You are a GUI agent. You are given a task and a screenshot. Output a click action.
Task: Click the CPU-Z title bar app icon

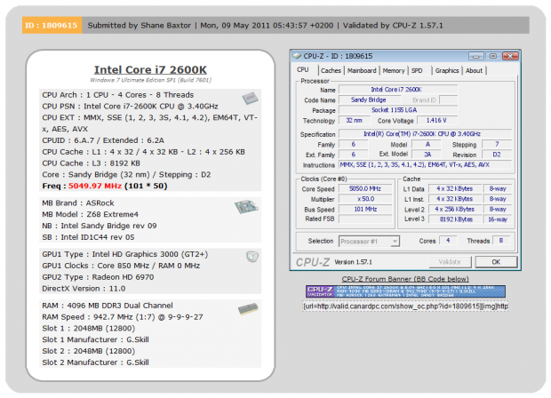click(x=298, y=56)
